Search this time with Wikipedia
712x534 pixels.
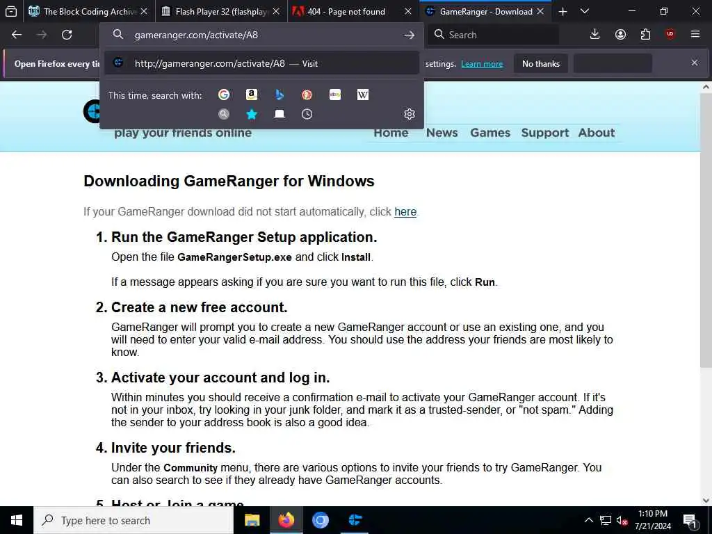363,95
